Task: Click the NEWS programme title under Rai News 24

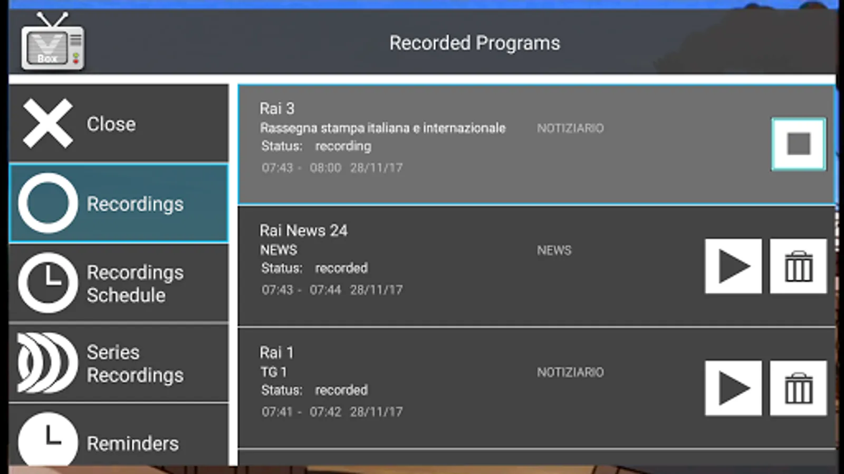Action: point(279,250)
